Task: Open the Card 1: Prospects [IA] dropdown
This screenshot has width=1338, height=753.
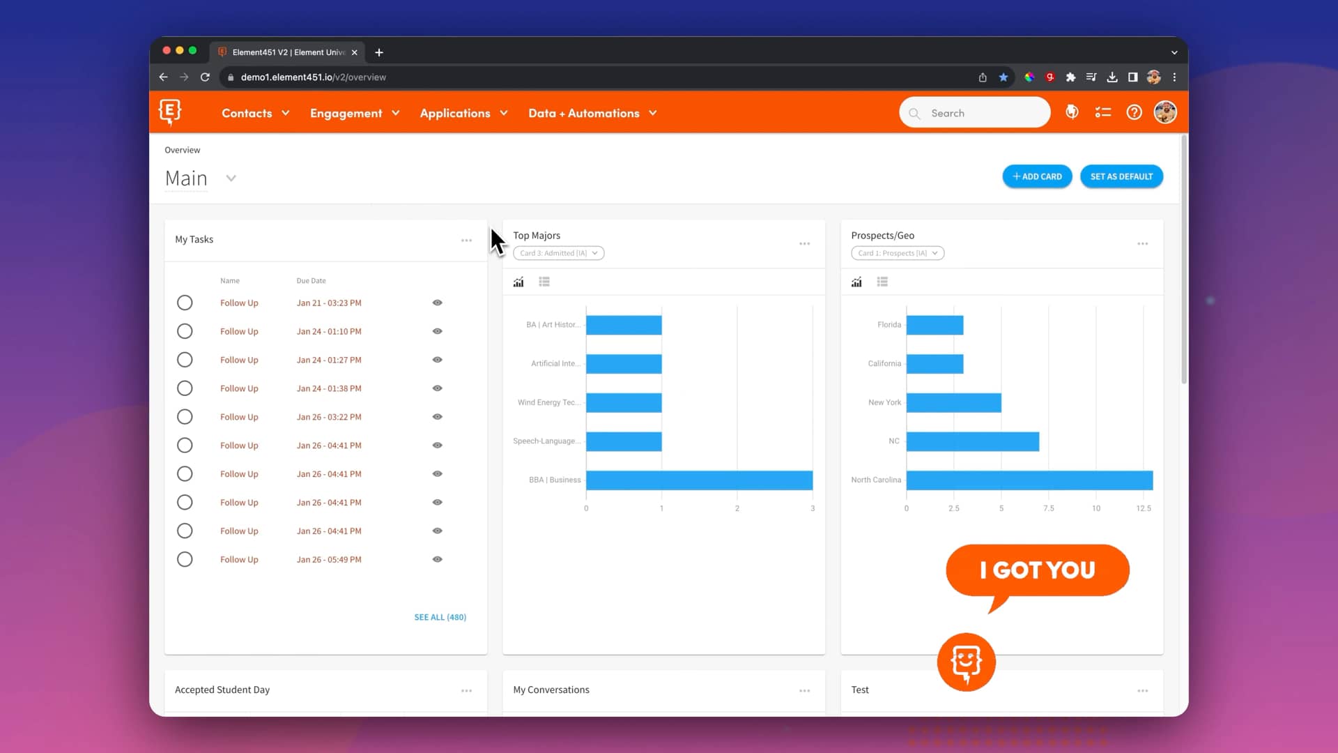Action: [x=898, y=253]
